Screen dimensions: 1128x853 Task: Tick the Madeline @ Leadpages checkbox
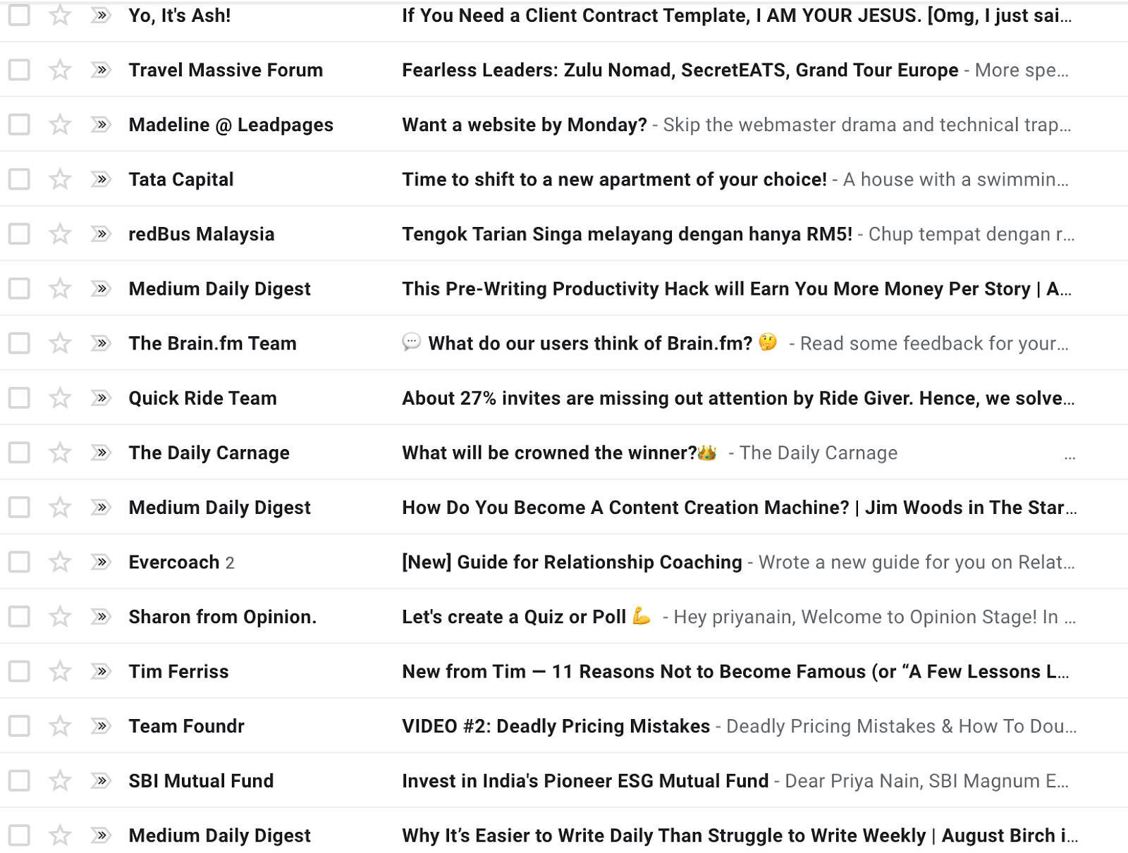tap(19, 125)
